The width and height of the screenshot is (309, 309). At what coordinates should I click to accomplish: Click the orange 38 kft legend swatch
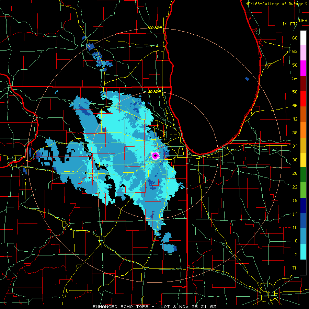(303, 130)
